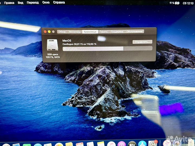Open Podcasts from the Dock
Image resolution: width=195 pixels, height=146 pixels.
pos(122,144)
